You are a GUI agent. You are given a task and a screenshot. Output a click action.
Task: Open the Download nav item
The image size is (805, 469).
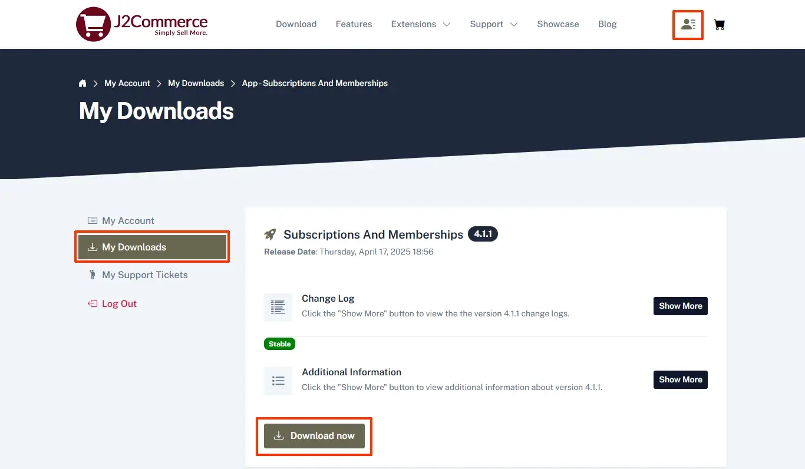tap(296, 24)
